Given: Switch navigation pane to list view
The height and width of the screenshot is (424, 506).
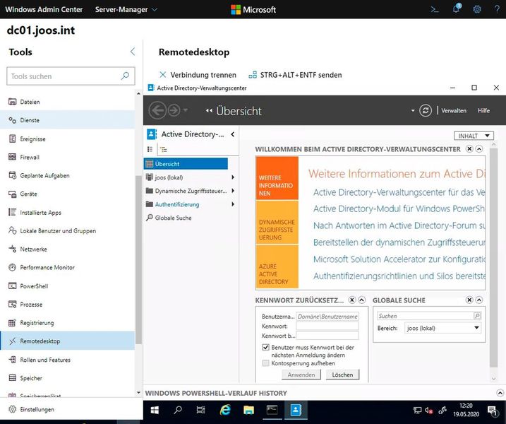Looking at the screenshot, I should [x=150, y=149].
